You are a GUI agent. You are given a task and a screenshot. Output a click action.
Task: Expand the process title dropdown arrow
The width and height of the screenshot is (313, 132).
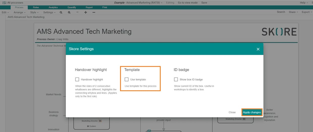[x=161, y=3]
